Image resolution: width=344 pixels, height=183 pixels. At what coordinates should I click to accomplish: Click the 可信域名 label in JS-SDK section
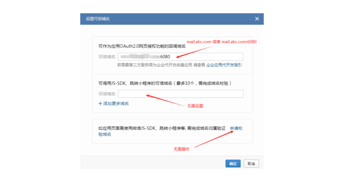click(x=106, y=94)
